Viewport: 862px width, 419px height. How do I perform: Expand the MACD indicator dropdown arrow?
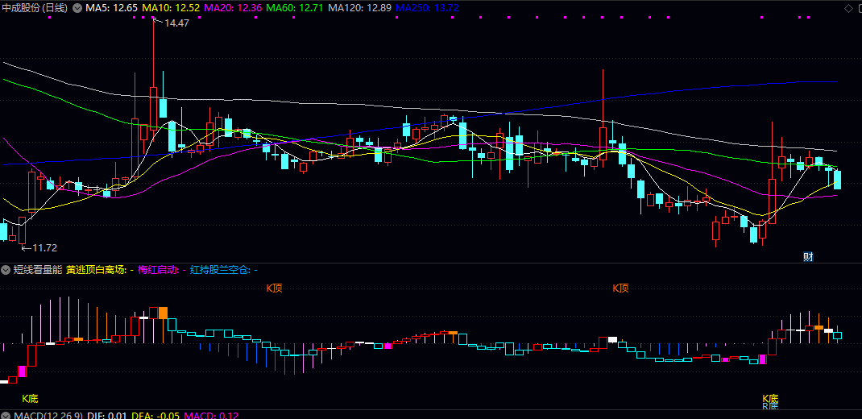coord(6,415)
